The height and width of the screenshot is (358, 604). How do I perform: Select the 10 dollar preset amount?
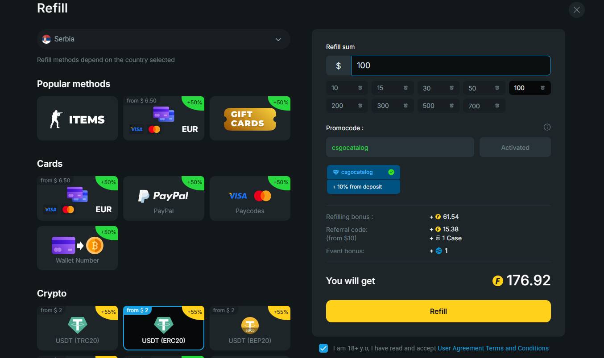347,88
